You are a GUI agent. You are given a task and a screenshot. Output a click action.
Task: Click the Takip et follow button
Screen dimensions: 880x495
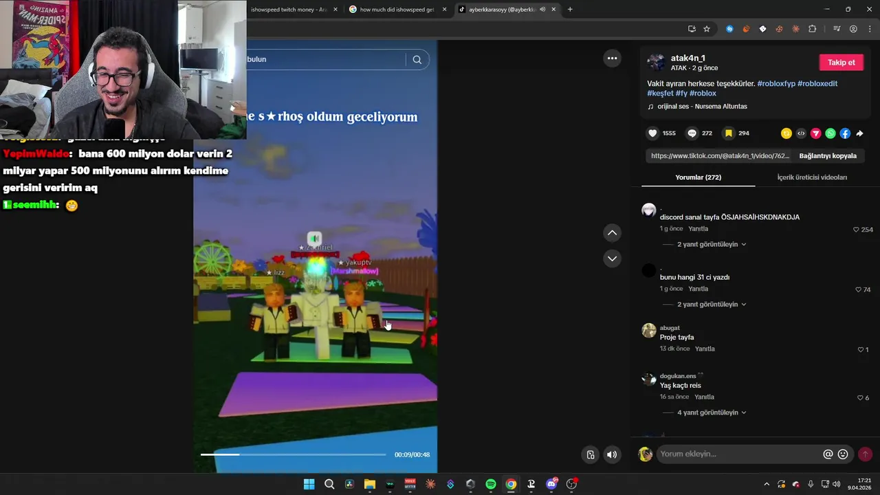pyautogui.click(x=841, y=63)
